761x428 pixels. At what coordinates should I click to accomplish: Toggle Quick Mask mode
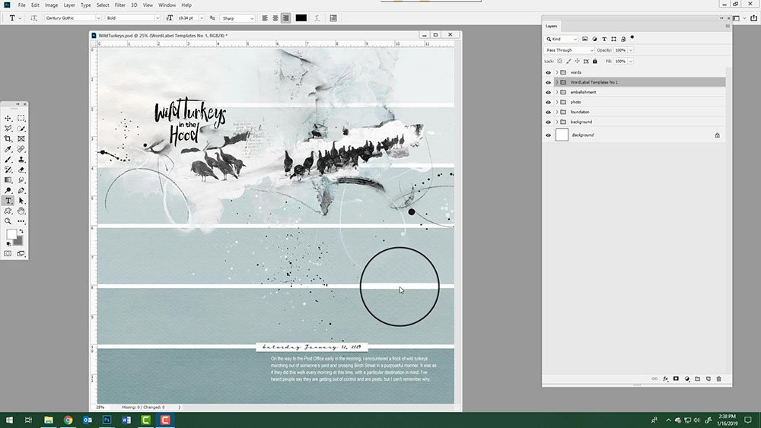pyautogui.click(x=8, y=253)
